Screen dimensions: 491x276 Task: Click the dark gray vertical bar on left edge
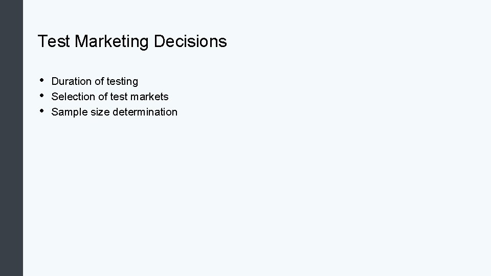pyautogui.click(x=11, y=138)
